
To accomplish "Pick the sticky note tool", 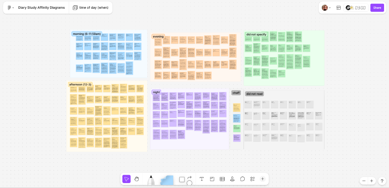I will click(x=166, y=179).
